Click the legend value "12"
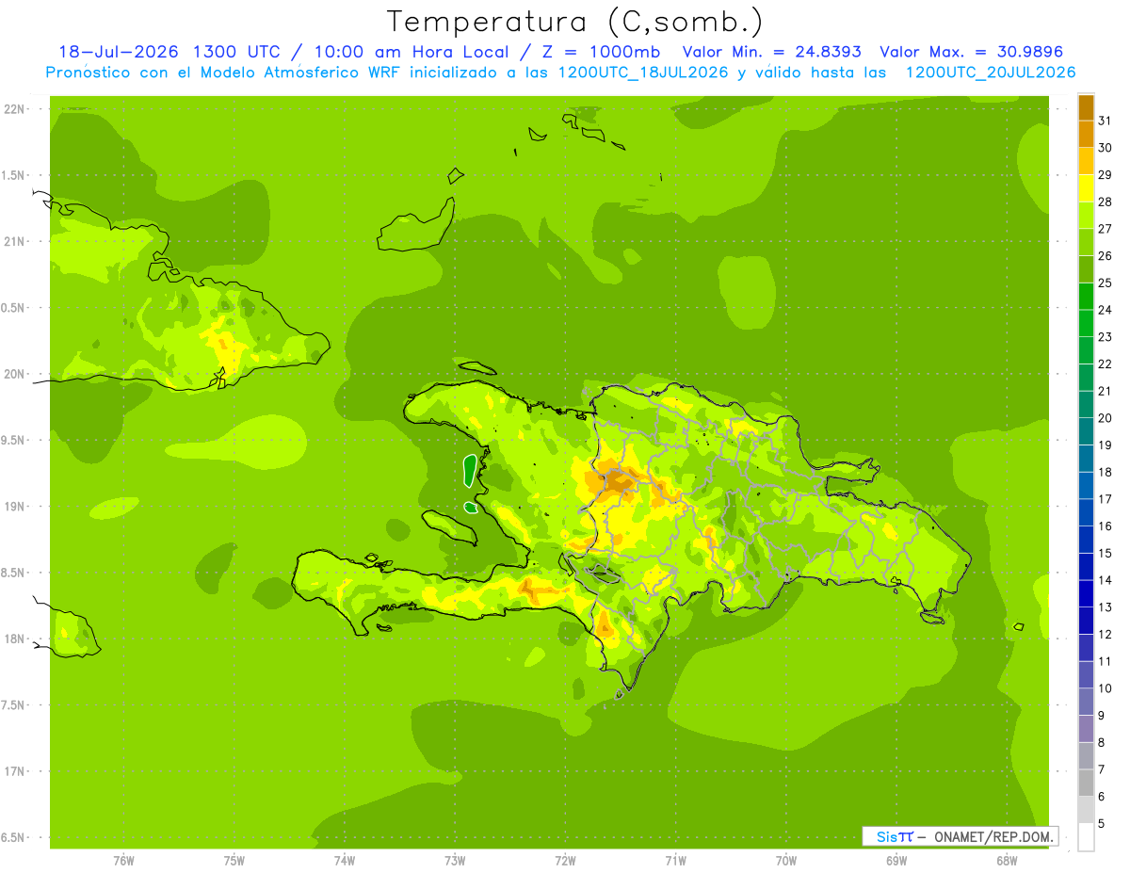 pyautogui.click(x=1106, y=635)
